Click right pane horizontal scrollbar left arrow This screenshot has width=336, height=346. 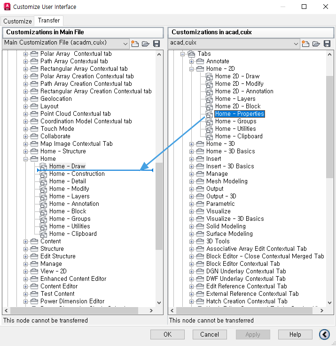pos(172,311)
